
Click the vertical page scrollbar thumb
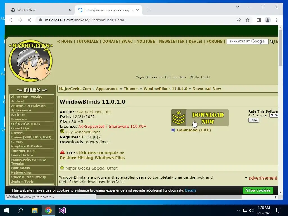click(x=280, y=48)
